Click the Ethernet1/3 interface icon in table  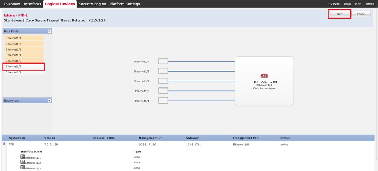pos(23,167)
